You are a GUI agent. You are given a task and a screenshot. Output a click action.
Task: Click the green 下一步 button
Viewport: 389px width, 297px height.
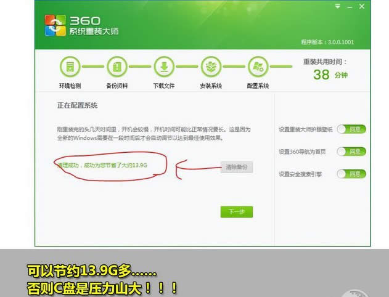237,212
